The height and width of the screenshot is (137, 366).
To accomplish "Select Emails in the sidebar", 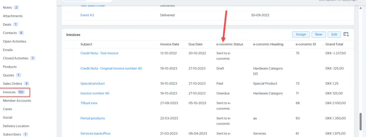I will click(8, 50).
